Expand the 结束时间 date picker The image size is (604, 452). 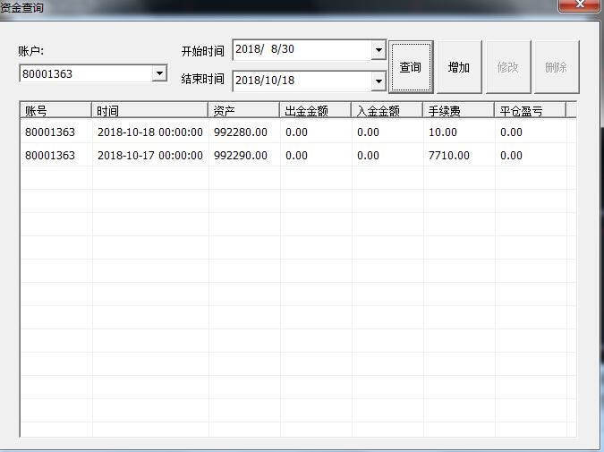(379, 81)
